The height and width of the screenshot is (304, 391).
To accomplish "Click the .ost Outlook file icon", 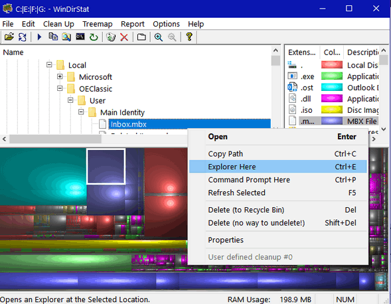I will (292, 88).
